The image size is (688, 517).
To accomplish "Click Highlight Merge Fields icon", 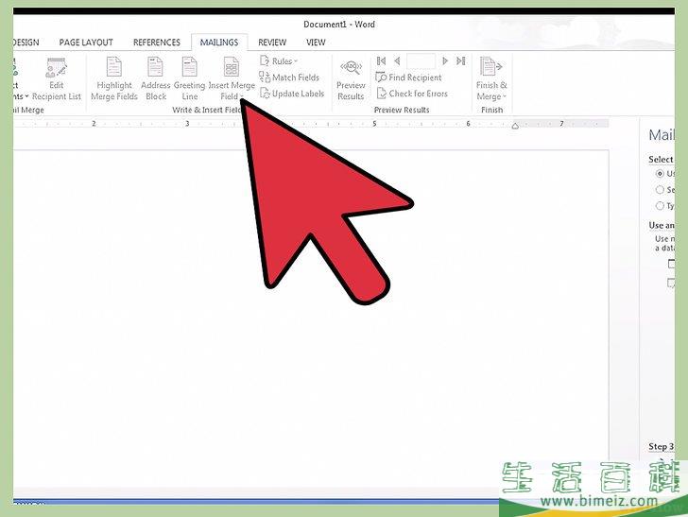I will (114, 67).
